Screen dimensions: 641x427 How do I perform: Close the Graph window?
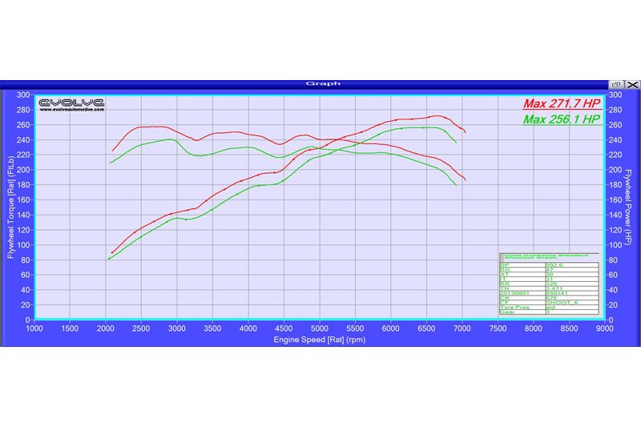pos(632,84)
